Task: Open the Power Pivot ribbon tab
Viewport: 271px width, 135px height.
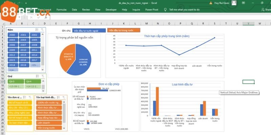Action: coord(152,10)
